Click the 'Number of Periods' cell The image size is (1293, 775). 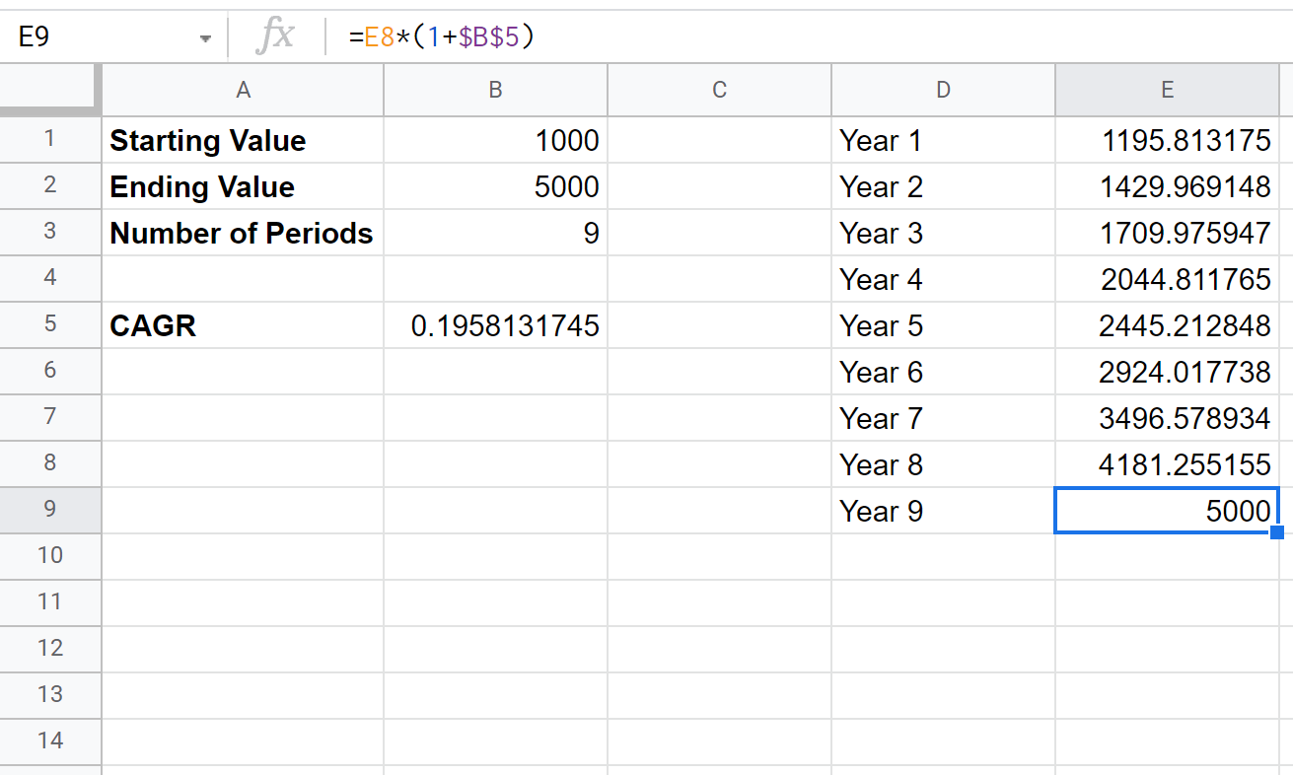243,233
